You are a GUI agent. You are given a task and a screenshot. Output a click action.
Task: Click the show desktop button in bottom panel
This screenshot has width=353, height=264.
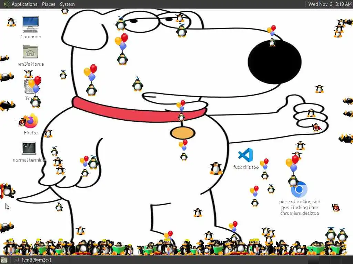tap(4, 260)
